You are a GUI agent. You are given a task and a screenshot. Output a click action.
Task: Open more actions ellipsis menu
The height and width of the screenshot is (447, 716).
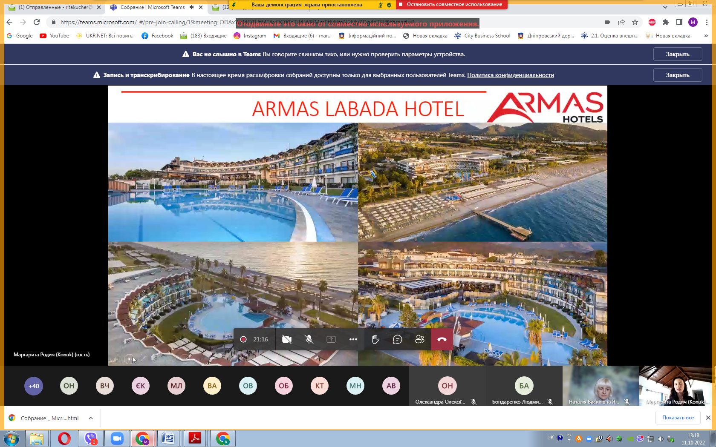353,339
